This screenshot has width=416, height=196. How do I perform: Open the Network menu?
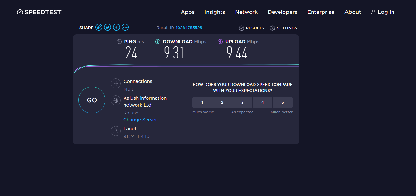[246, 12]
